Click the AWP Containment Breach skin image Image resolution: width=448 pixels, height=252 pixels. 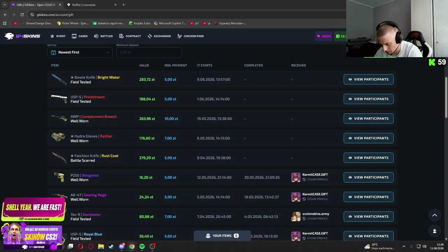click(59, 118)
